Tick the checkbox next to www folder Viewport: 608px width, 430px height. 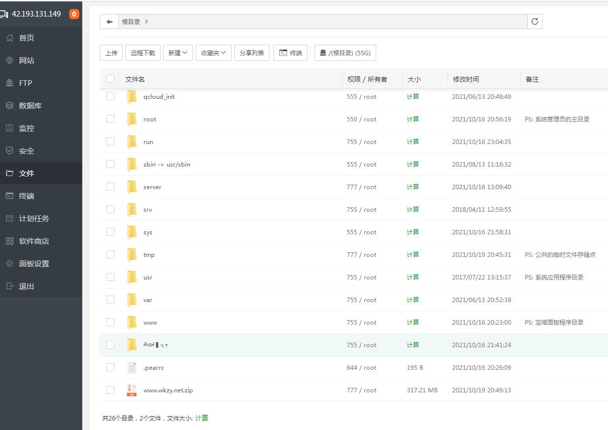[x=110, y=322]
